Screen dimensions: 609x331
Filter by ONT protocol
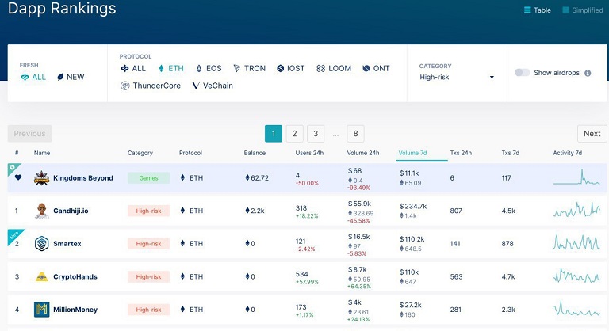(x=376, y=68)
